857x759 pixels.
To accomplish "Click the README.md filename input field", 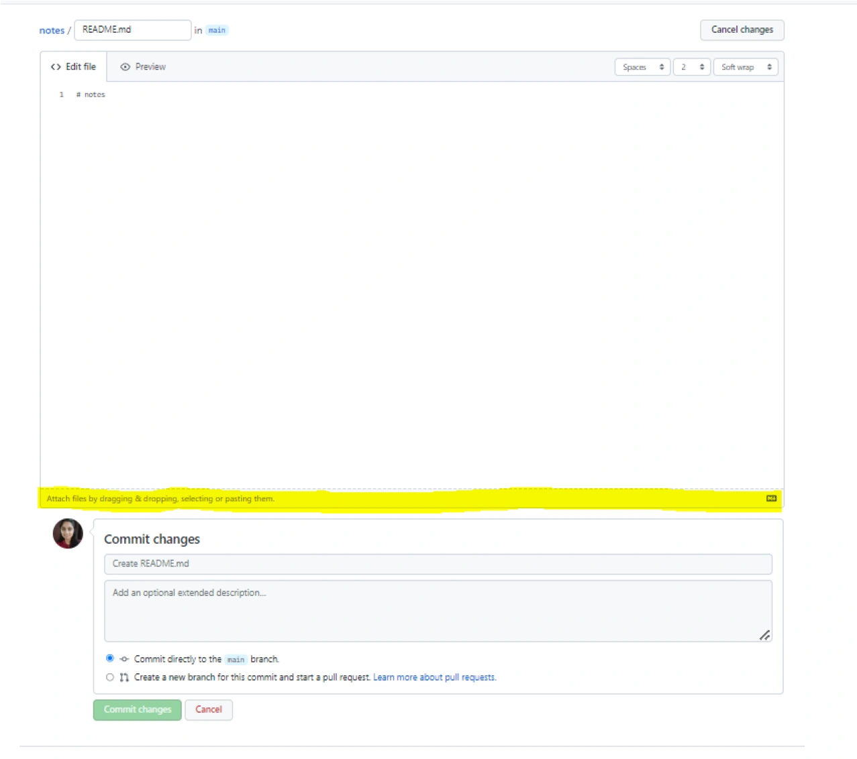I will point(132,30).
